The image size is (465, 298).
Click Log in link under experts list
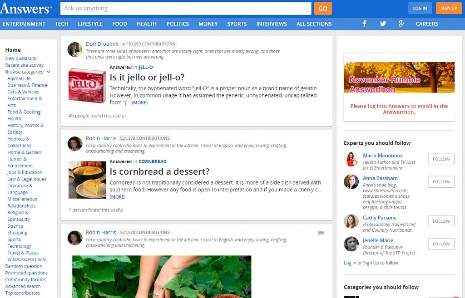click(x=350, y=263)
